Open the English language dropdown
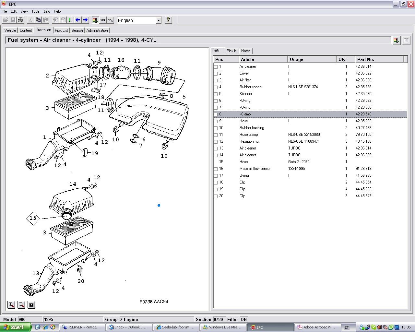The width and height of the screenshot is (415, 332). pyautogui.click(x=159, y=20)
